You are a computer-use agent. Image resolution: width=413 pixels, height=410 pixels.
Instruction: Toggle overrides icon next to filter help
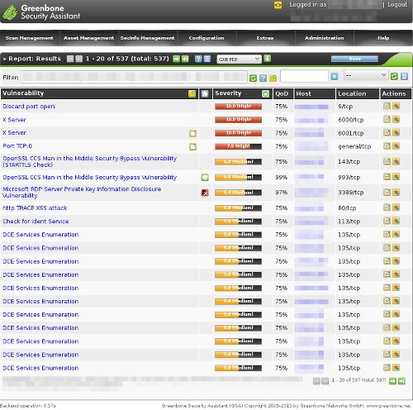pyautogui.click(x=273, y=78)
